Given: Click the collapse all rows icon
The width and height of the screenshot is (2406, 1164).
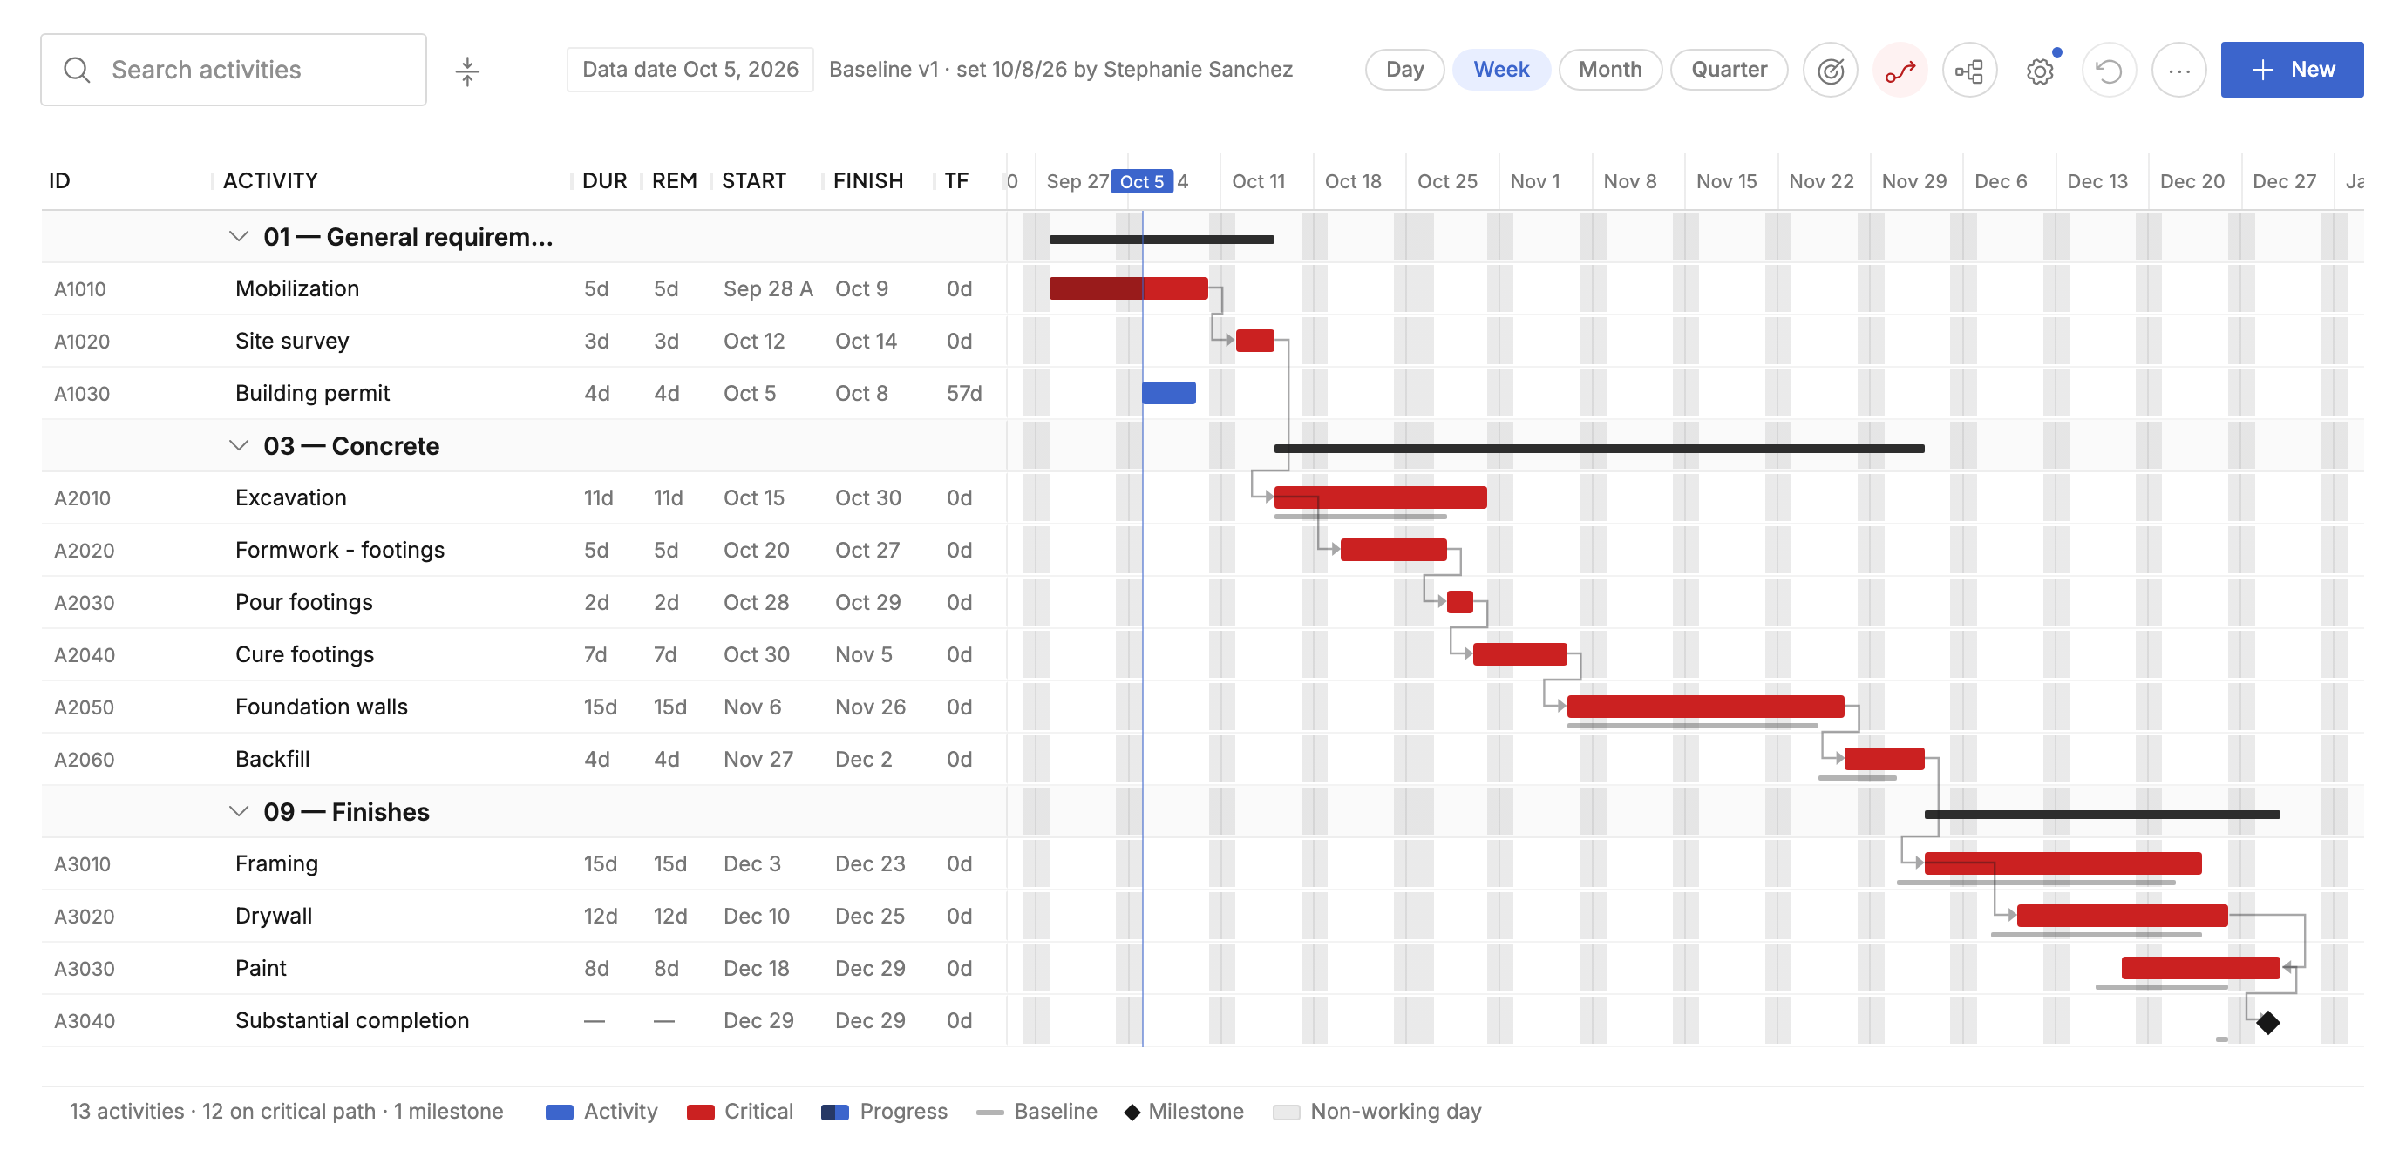Looking at the screenshot, I should (467, 70).
